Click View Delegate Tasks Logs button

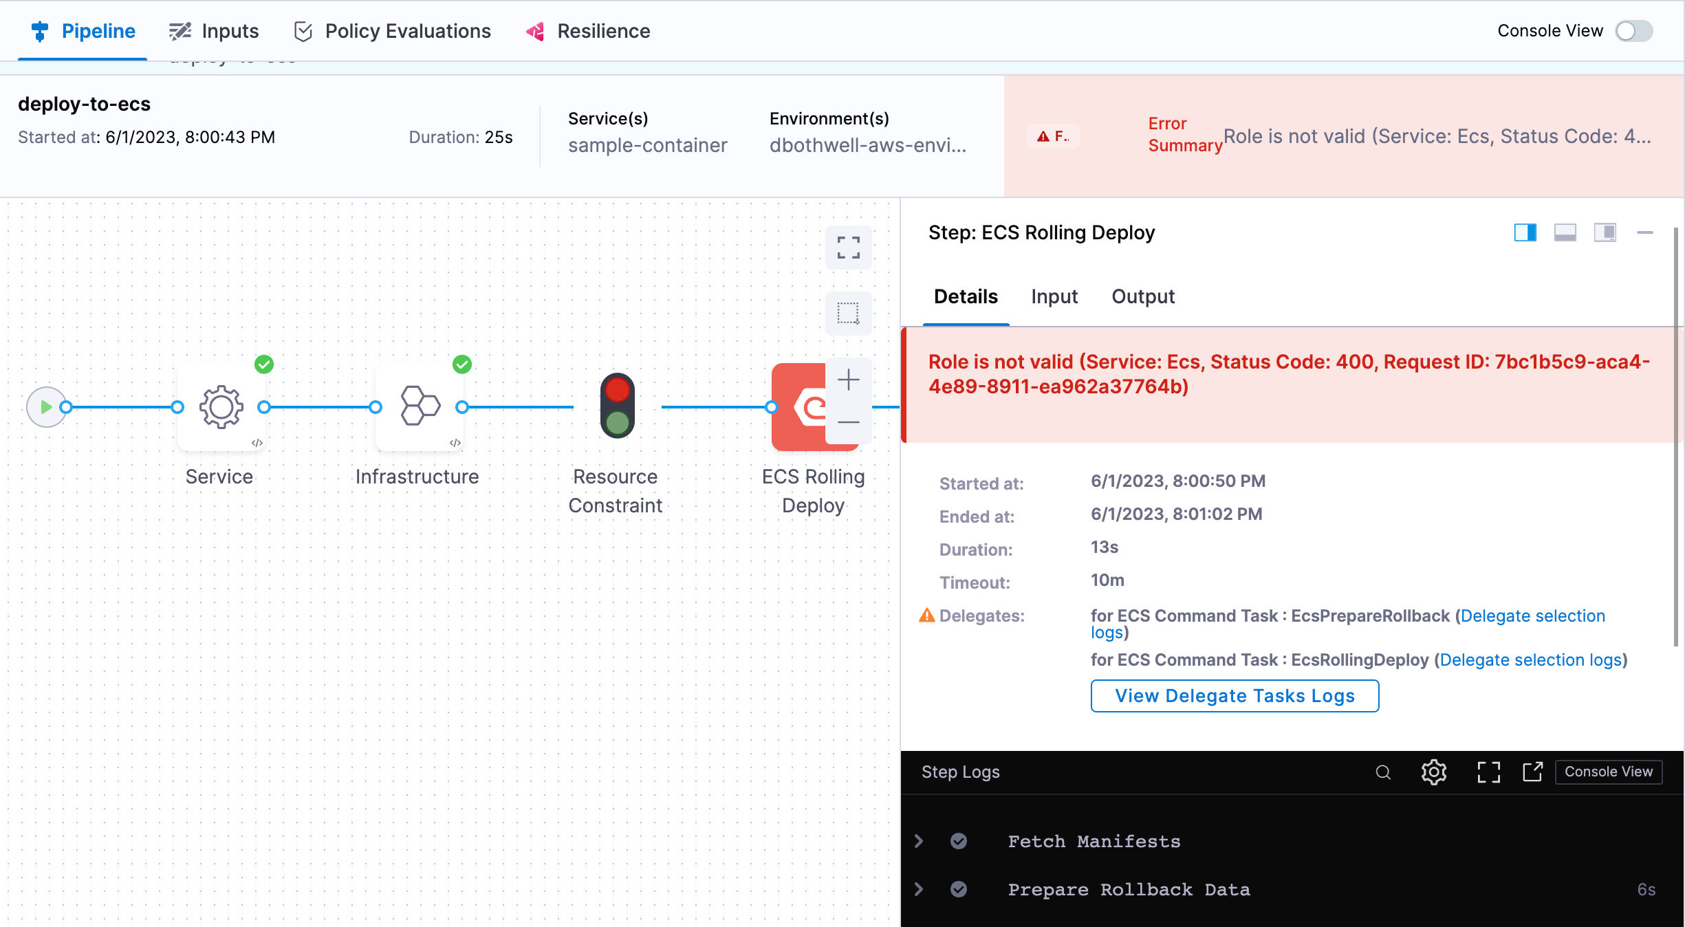pyautogui.click(x=1235, y=696)
